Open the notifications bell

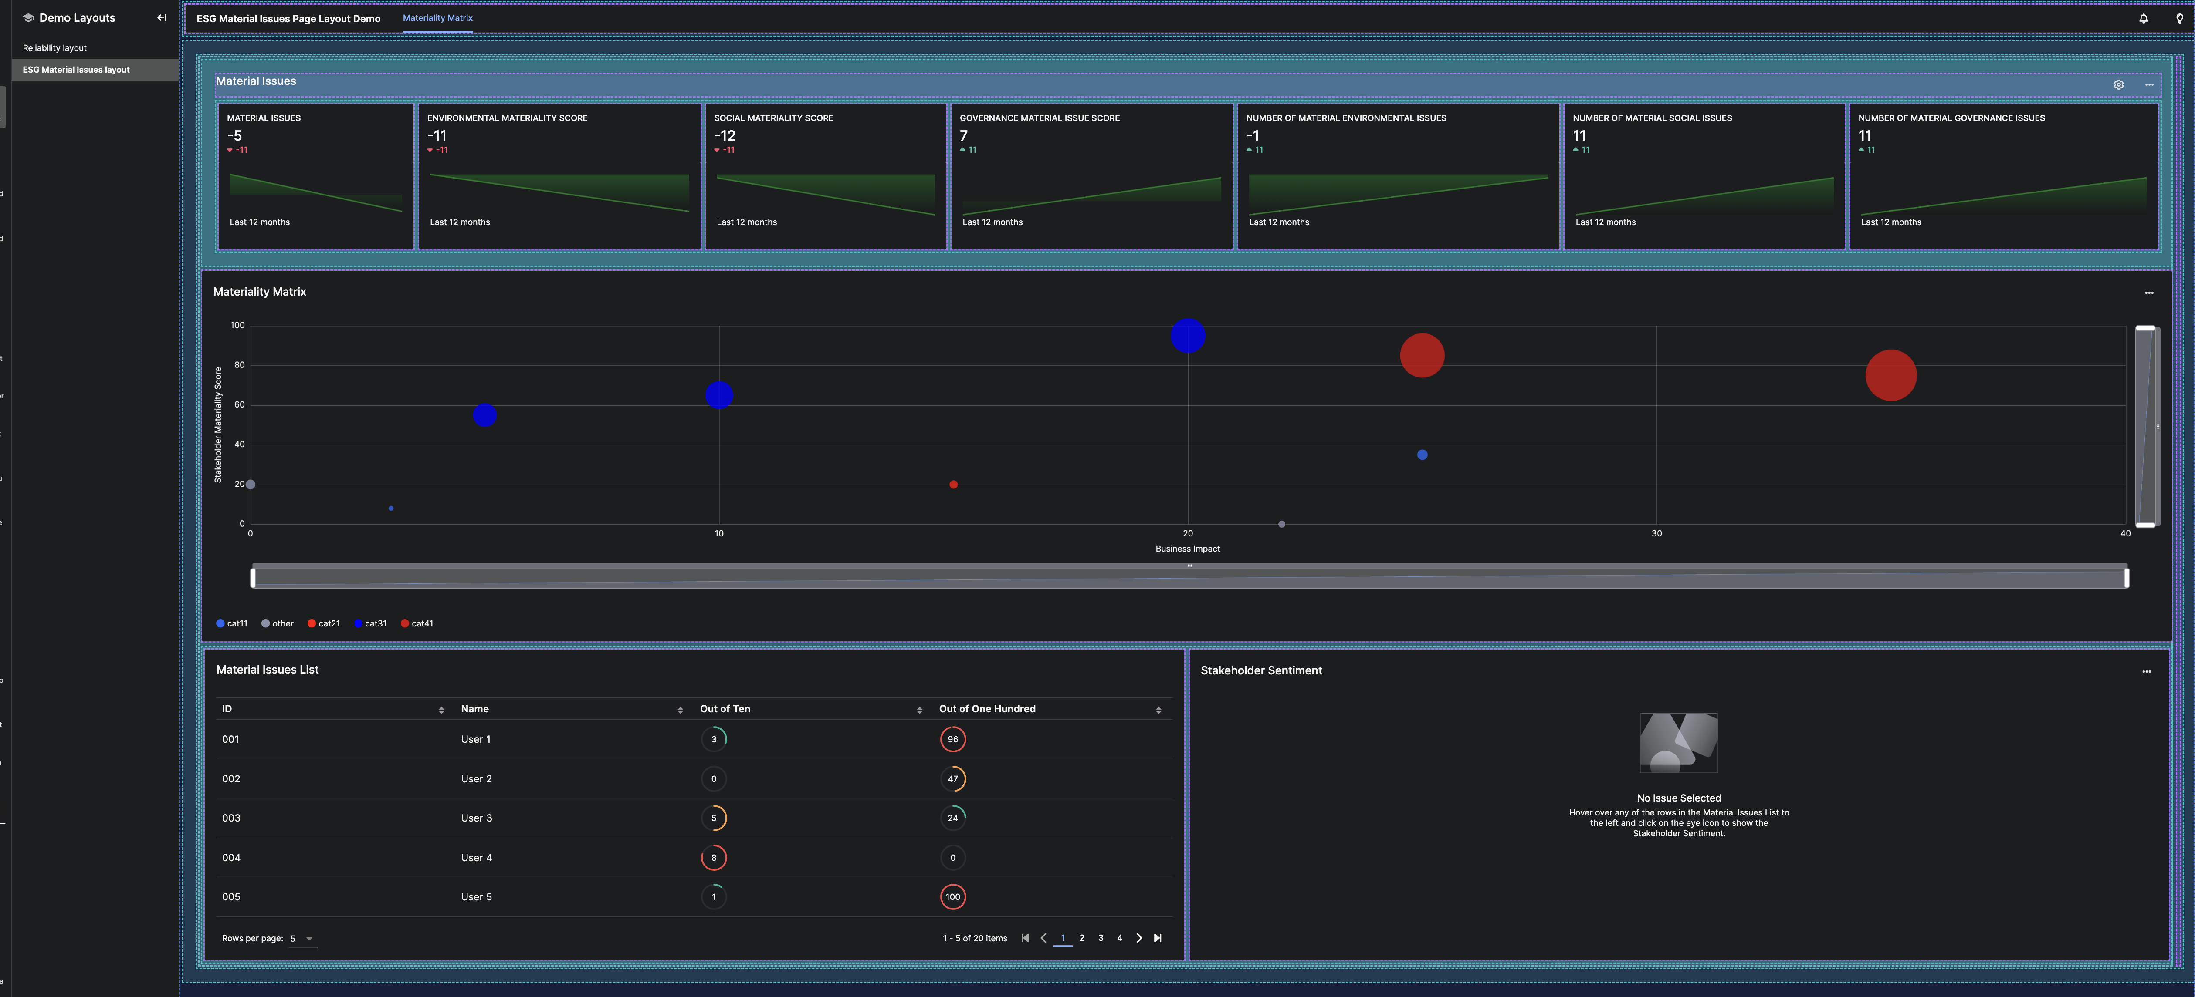click(x=2143, y=19)
